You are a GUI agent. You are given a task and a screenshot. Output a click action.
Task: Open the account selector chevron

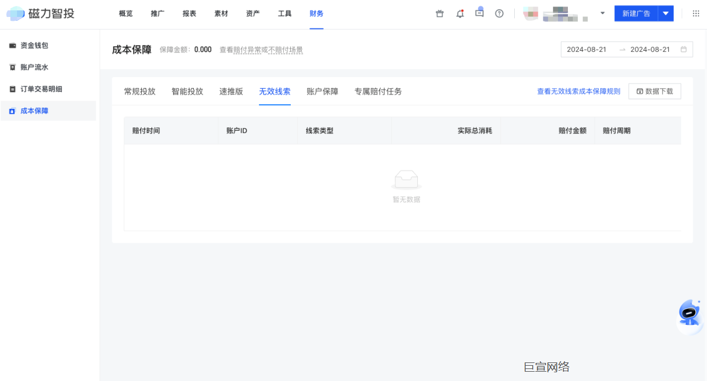pos(602,13)
